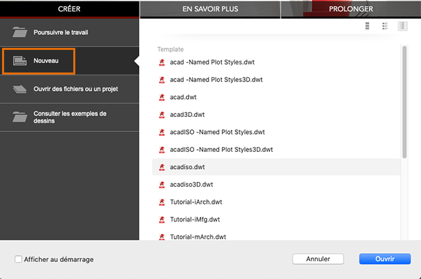This screenshot has height=279, width=421.
Task: Select template acad -Named Plot Styles.dwt
Action: pyautogui.click(x=212, y=62)
